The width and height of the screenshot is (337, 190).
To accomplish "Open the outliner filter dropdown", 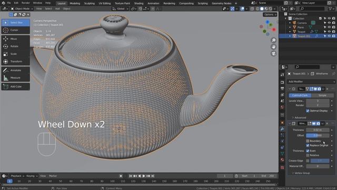I will (x=331, y=9).
